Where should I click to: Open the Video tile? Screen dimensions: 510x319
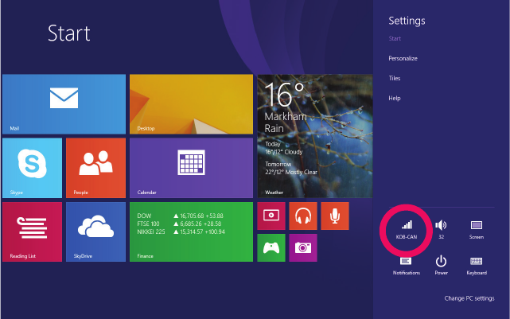271,216
